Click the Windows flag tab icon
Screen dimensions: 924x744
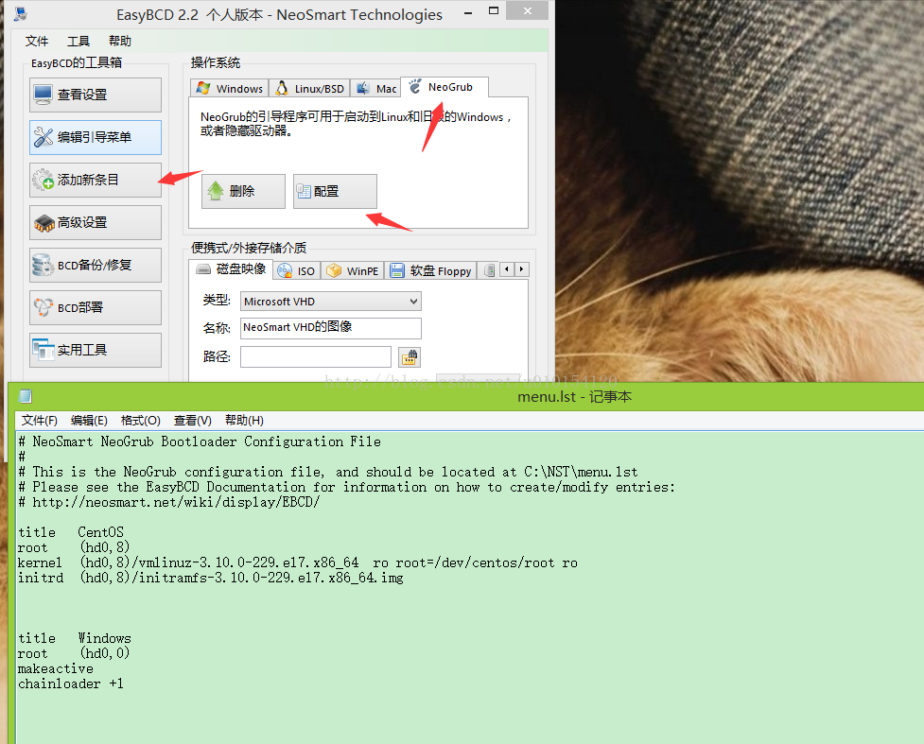pos(204,88)
